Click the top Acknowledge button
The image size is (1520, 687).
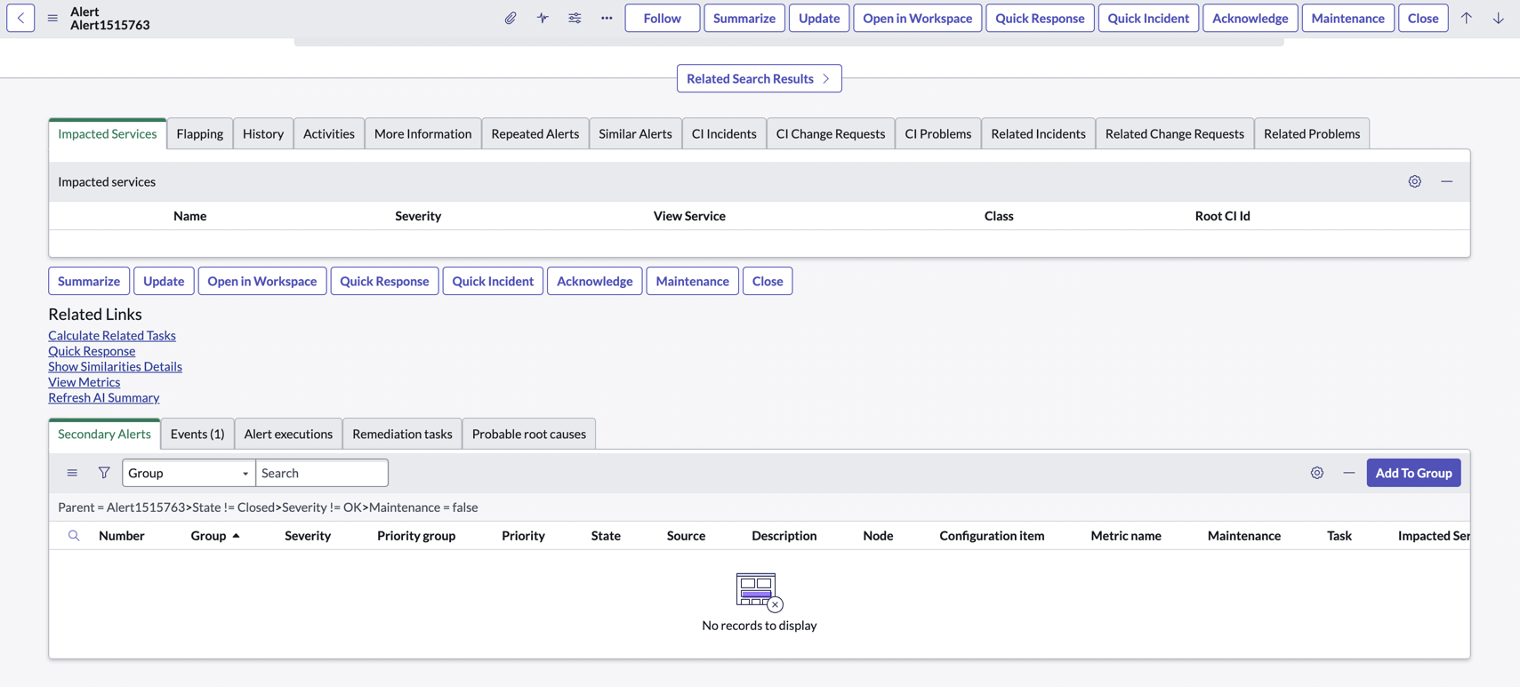(x=1250, y=18)
